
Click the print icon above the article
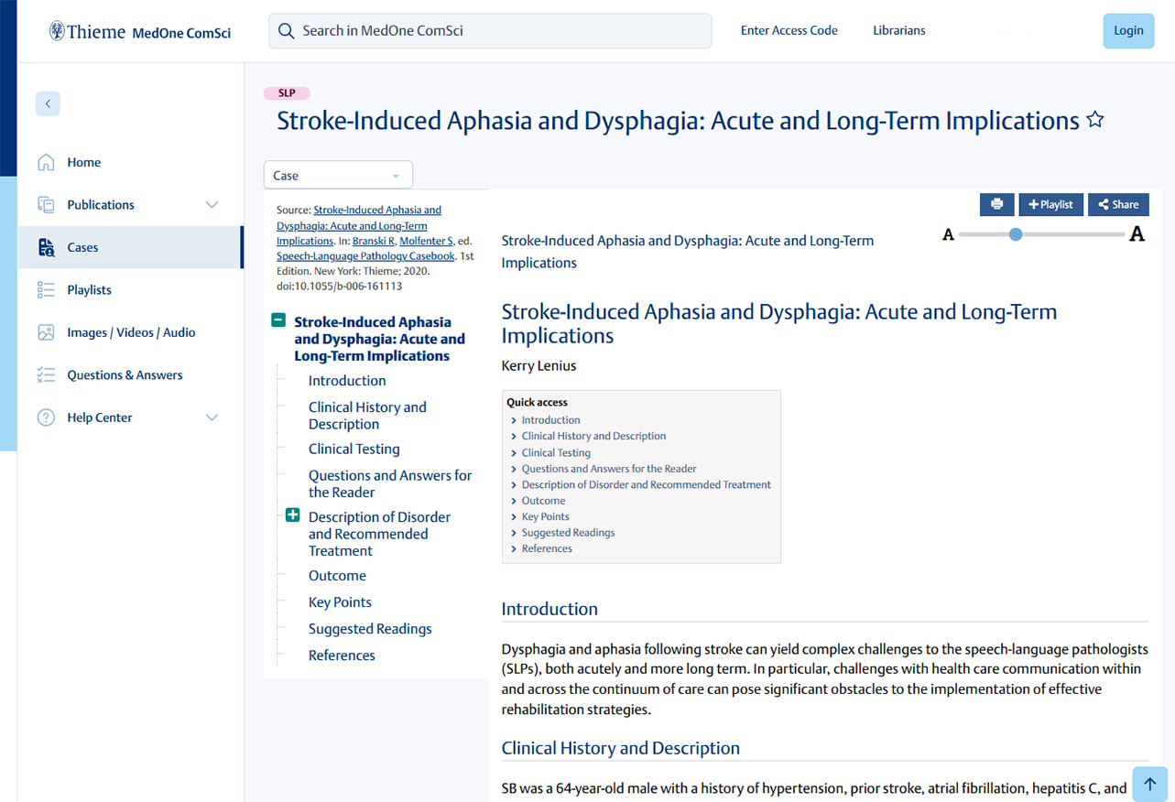[x=996, y=204]
